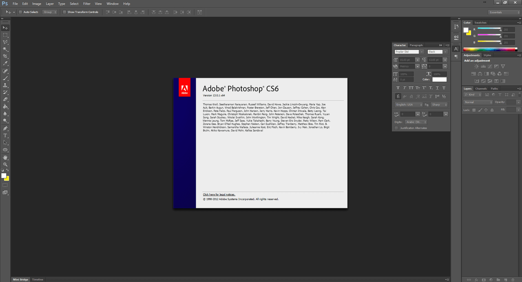Click the delete layer trash icon

(513, 280)
